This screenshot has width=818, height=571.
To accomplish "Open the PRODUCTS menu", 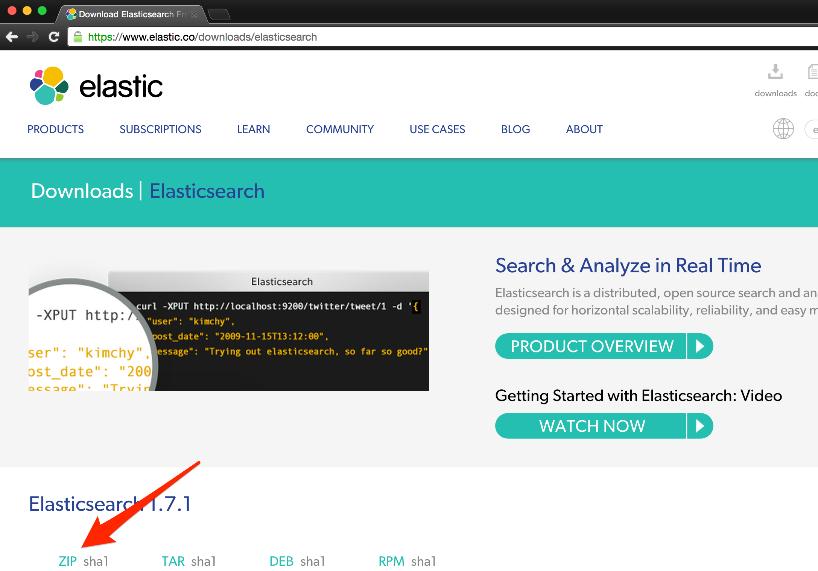I will (56, 129).
